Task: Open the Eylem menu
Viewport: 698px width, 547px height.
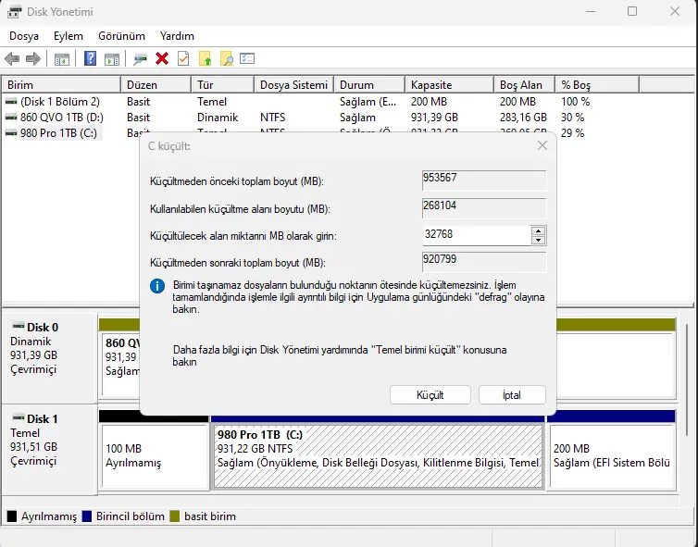Action: click(69, 36)
